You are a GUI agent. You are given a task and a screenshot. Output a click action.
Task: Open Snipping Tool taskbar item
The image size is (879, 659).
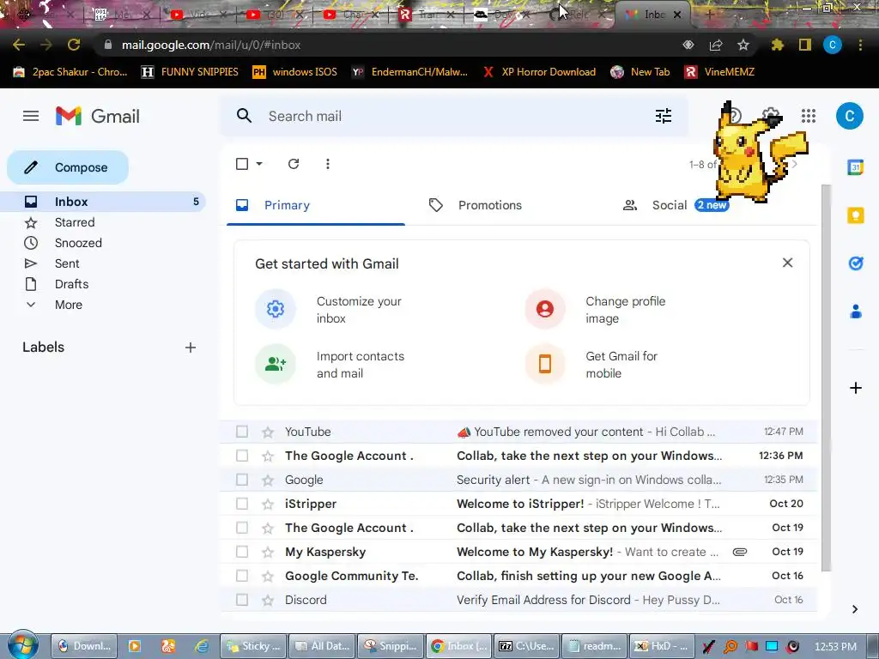click(x=391, y=646)
